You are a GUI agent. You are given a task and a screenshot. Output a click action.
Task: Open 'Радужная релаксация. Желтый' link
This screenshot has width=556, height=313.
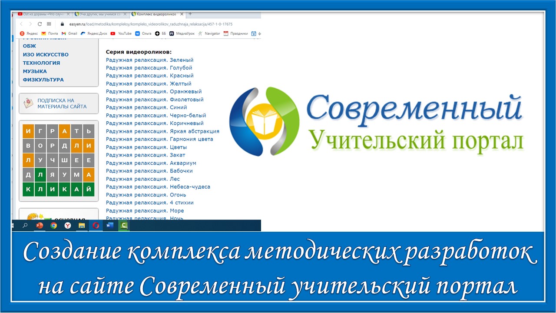(149, 84)
